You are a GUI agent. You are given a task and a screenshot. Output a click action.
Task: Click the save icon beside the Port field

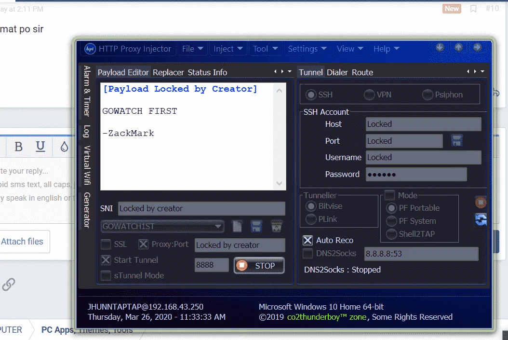coord(457,141)
